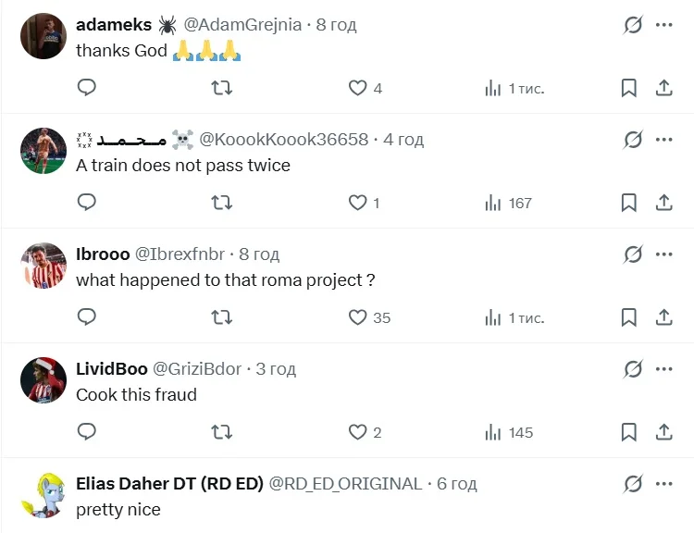Screen dimensions: 694x533
Task: Open Elias Daher DT (RD ED) profile name
Action: pos(169,483)
